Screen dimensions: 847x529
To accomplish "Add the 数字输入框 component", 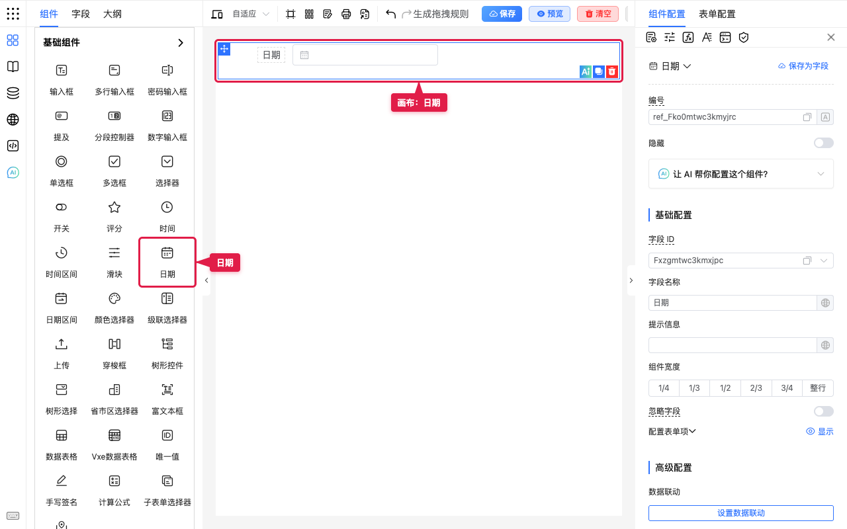I will tap(167, 126).
